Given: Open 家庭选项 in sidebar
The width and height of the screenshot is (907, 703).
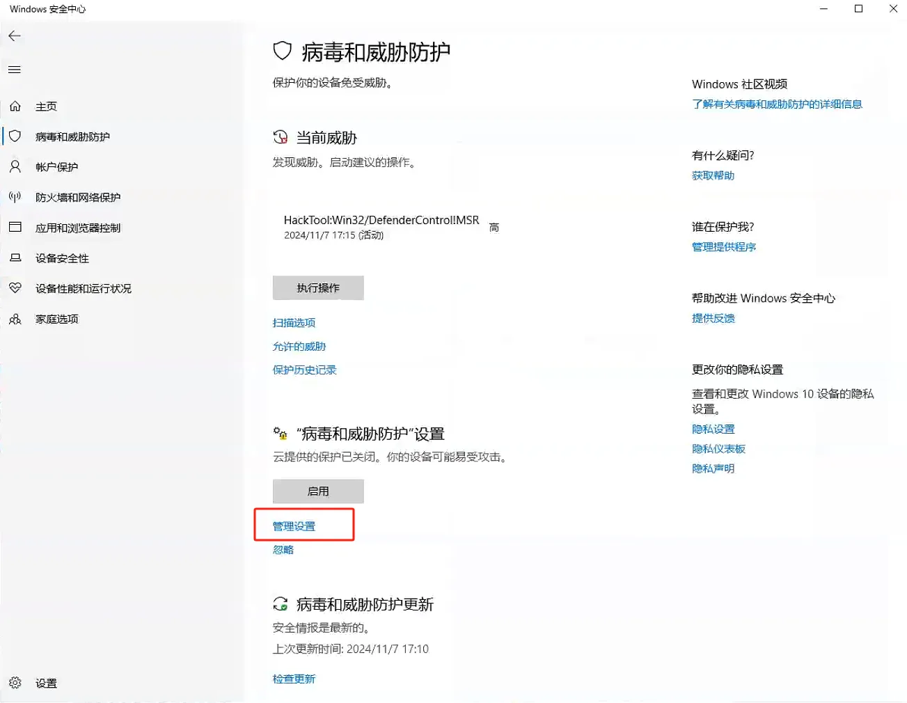Looking at the screenshot, I should [x=57, y=319].
